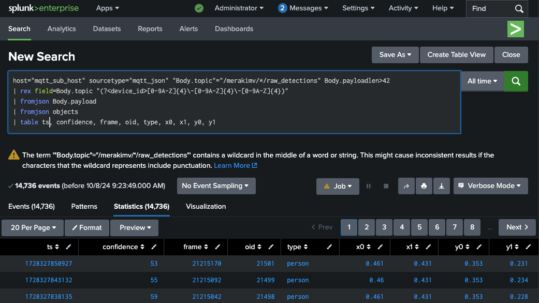
Task: Run search with green magnifier button
Action: [x=516, y=81]
